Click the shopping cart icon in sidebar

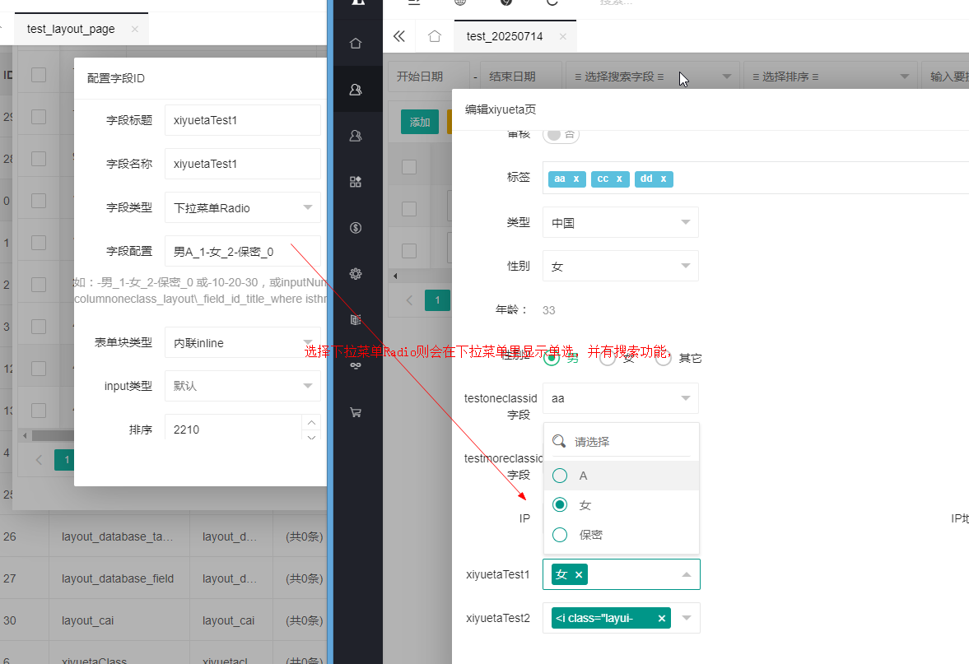(x=356, y=412)
